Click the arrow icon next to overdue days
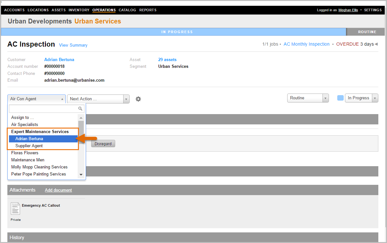Image resolution: width=387 pixels, height=243 pixels. coord(376,44)
